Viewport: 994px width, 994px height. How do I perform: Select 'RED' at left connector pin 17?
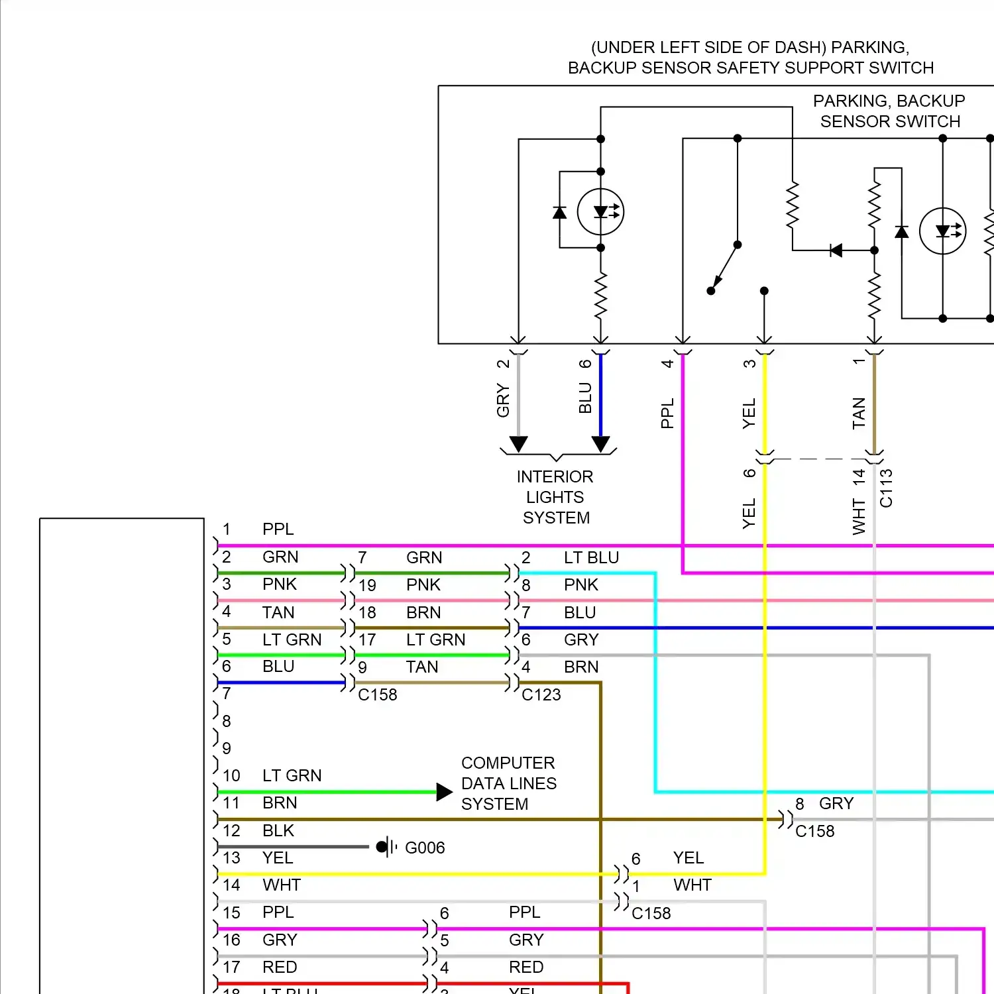click(280, 967)
